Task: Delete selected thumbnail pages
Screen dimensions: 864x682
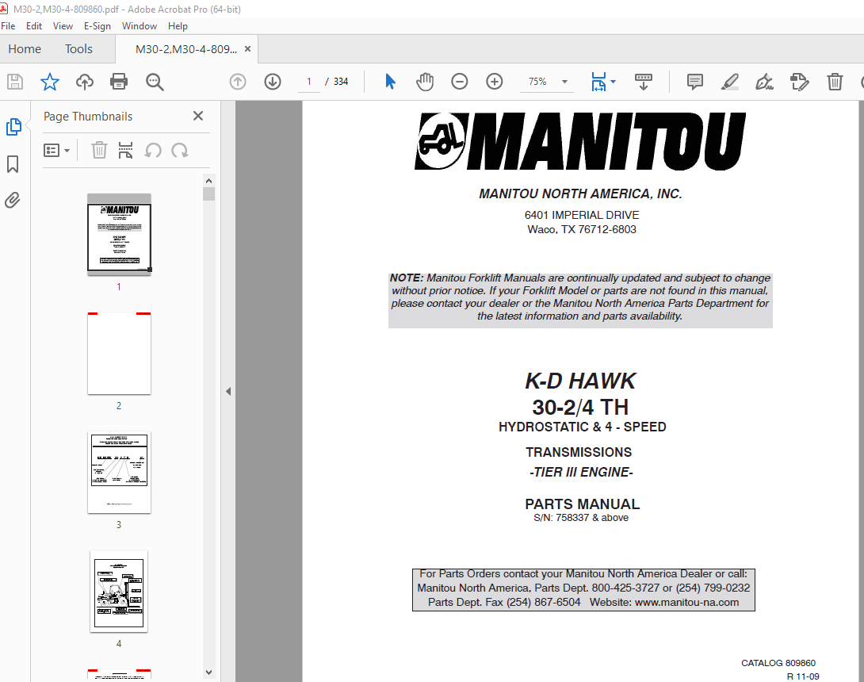Action: tap(99, 151)
